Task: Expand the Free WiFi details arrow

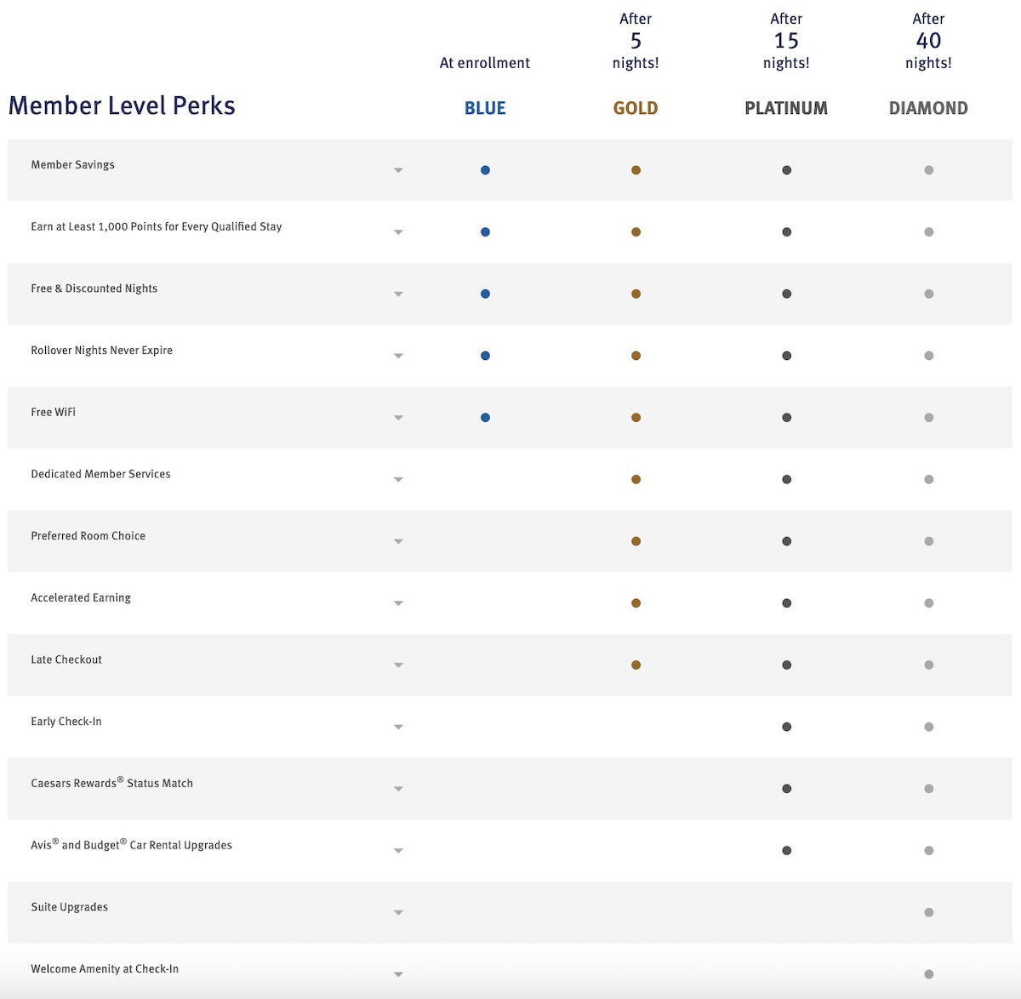Action: [x=398, y=418]
